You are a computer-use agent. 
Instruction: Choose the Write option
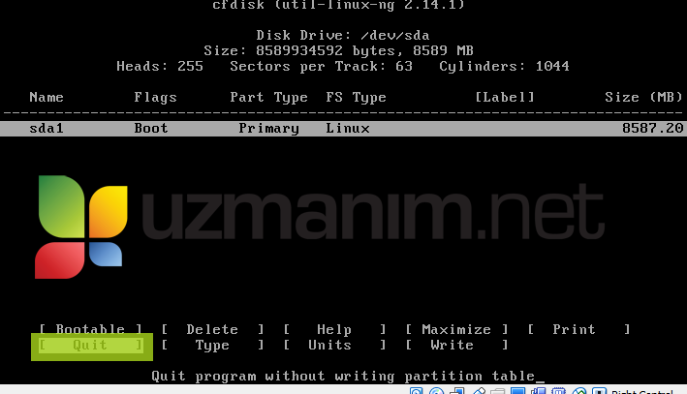[x=456, y=345]
